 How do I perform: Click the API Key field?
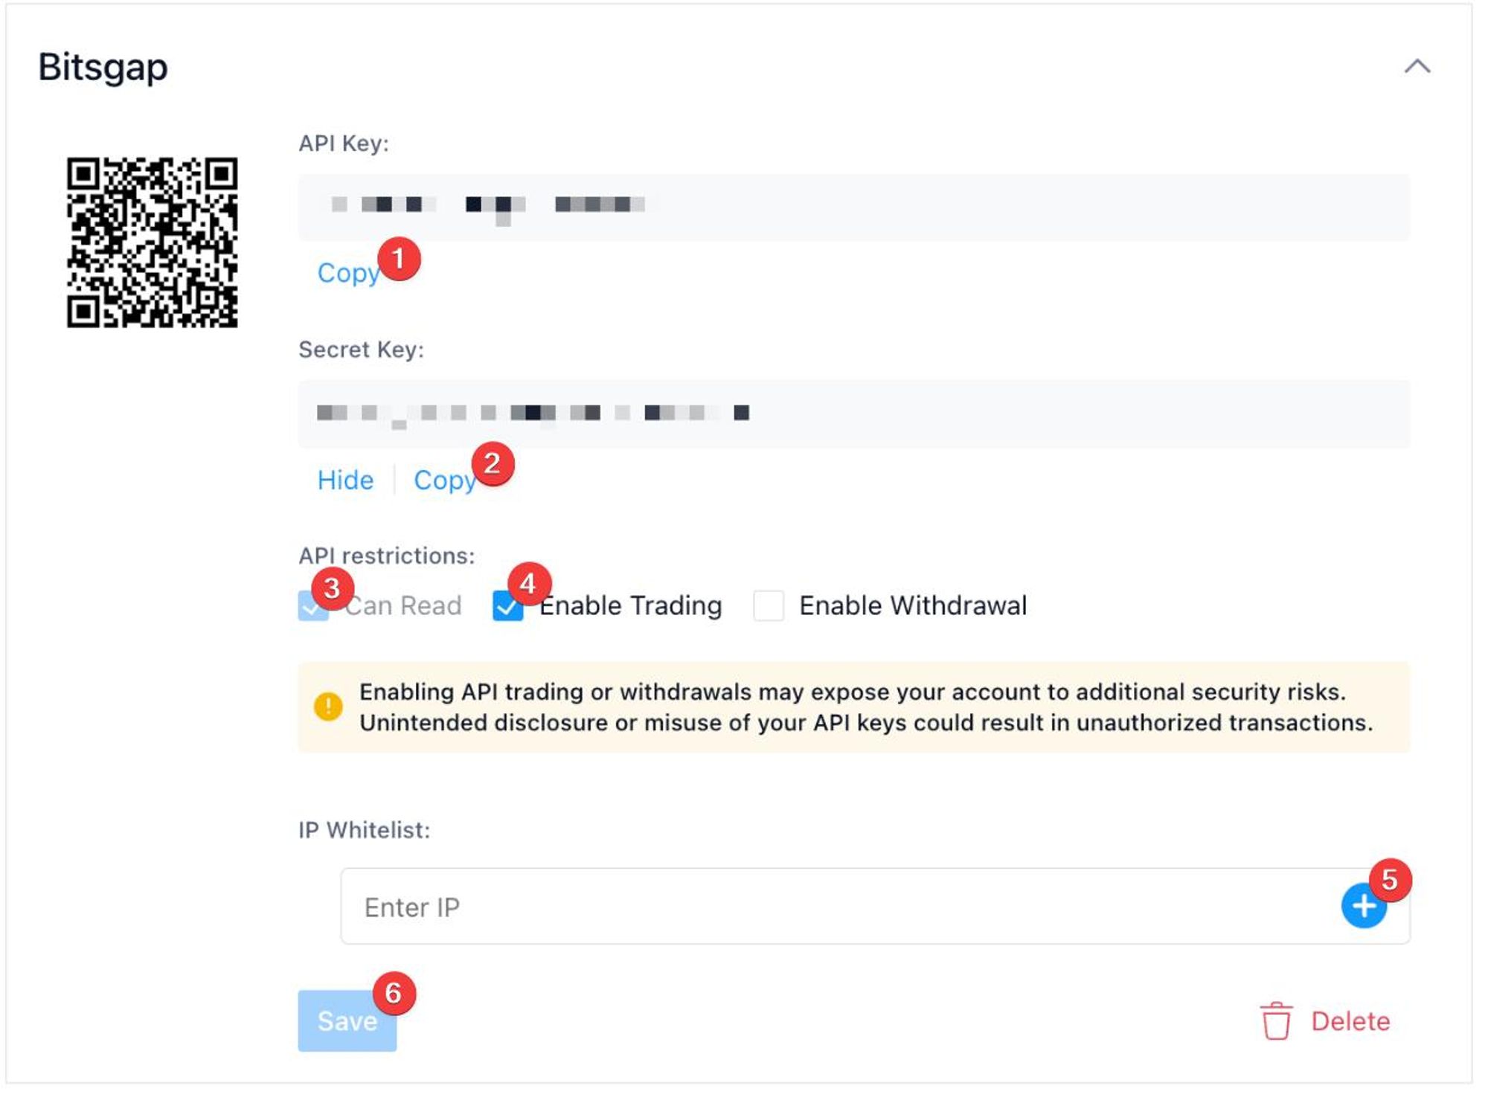point(853,207)
